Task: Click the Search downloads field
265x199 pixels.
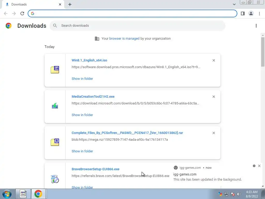Action: point(138,26)
